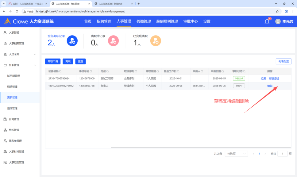The width and height of the screenshot is (297, 177).
Task: Collapse the 任职管理 sidebar menu
Action: (x=35, y=65)
